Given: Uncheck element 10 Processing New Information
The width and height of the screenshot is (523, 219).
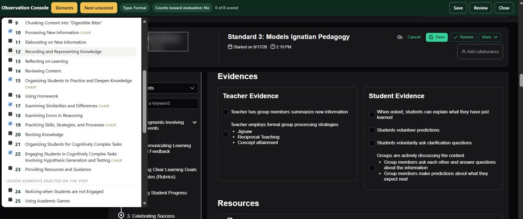Looking at the screenshot, I should click(10, 32).
